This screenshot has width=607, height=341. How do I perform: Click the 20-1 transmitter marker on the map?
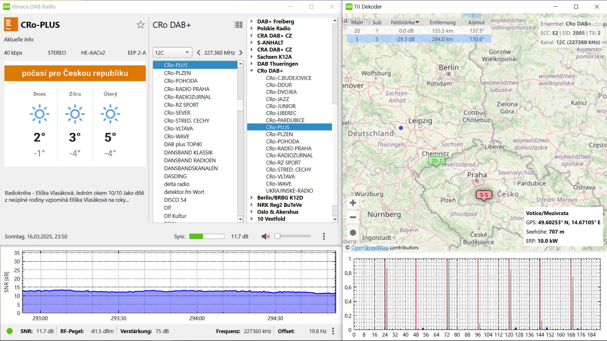tap(436, 161)
